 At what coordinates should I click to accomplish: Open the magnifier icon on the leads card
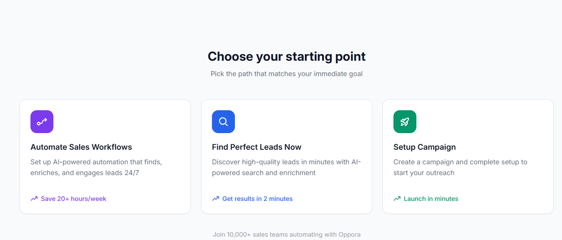[x=223, y=121]
